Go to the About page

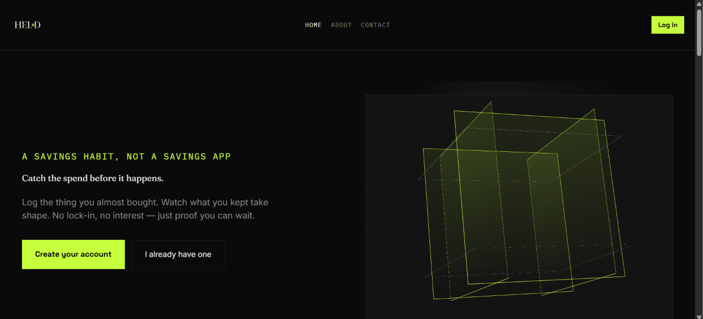tap(341, 25)
